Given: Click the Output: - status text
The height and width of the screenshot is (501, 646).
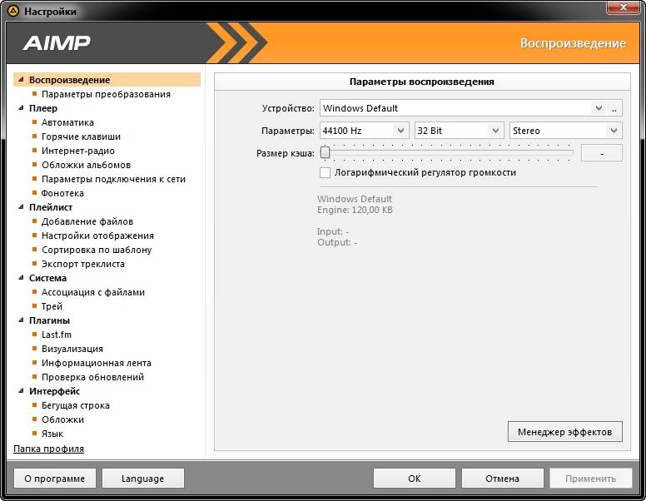Looking at the screenshot, I should (337, 242).
